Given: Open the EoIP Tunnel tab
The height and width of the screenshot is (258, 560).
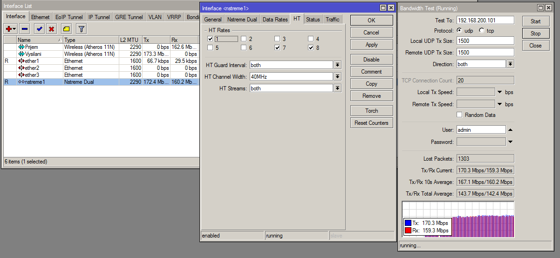Looking at the screenshot, I should tap(69, 17).
